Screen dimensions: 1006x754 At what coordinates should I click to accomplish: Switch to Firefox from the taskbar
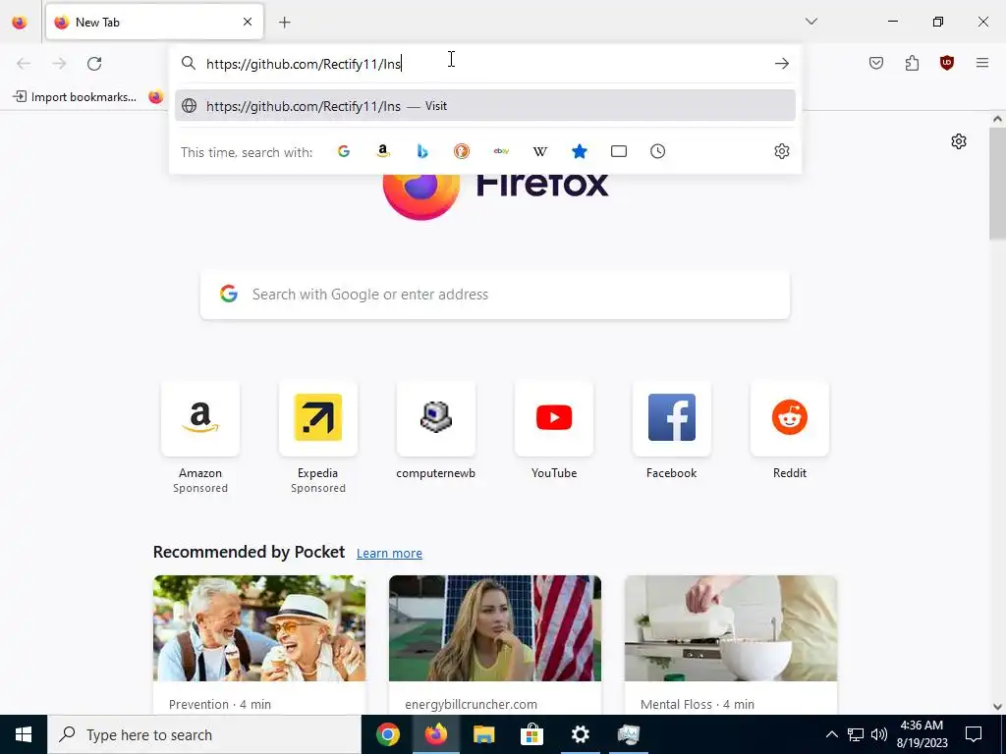(435, 734)
